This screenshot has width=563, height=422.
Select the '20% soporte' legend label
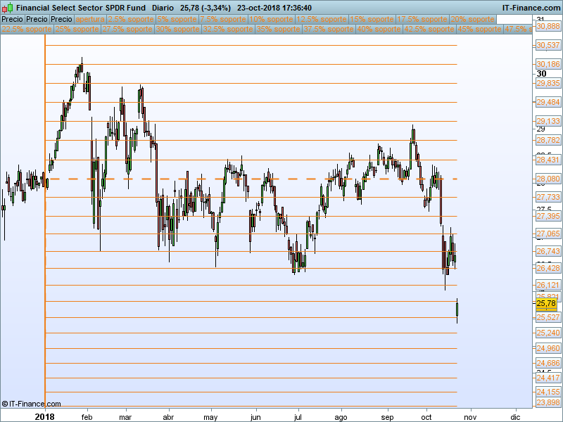click(x=472, y=19)
